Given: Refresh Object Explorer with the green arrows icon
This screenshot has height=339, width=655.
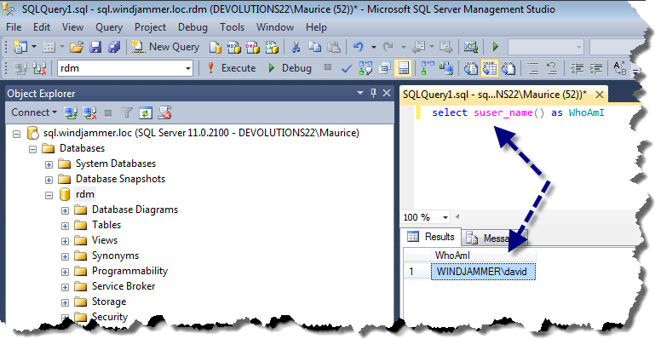Looking at the screenshot, I should click(x=146, y=112).
